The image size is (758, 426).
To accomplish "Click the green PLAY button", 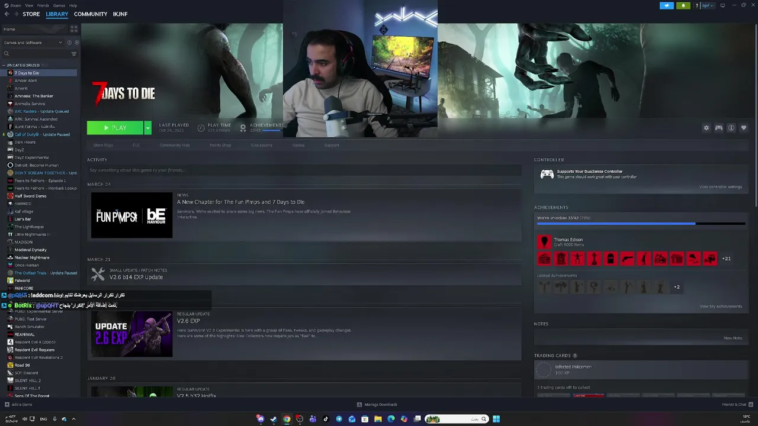I will [x=115, y=128].
